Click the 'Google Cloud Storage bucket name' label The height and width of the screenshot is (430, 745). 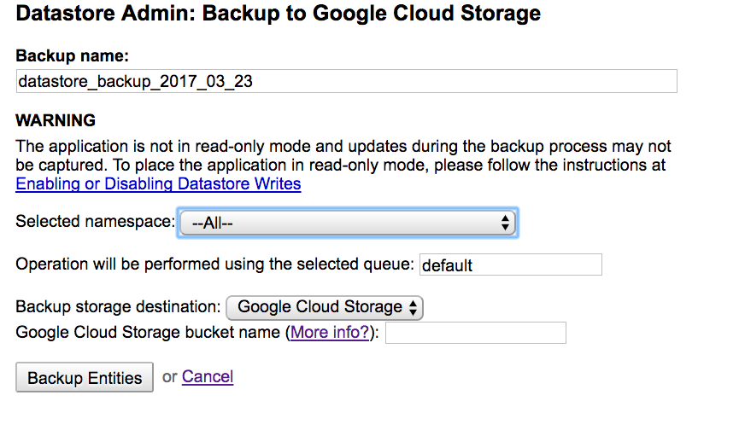pyautogui.click(x=149, y=333)
